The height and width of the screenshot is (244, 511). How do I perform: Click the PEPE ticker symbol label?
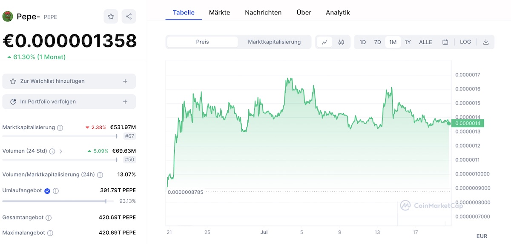(50, 17)
